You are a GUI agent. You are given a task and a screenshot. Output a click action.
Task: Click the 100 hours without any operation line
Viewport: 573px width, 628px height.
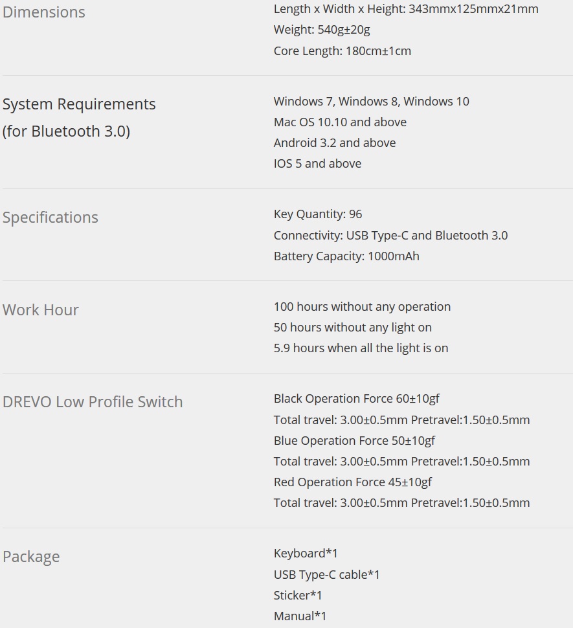pos(362,307)
